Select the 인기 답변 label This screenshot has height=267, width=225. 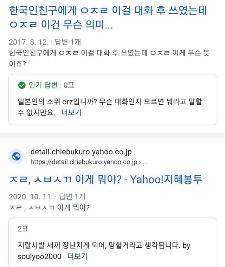click(x=43, y=85)
